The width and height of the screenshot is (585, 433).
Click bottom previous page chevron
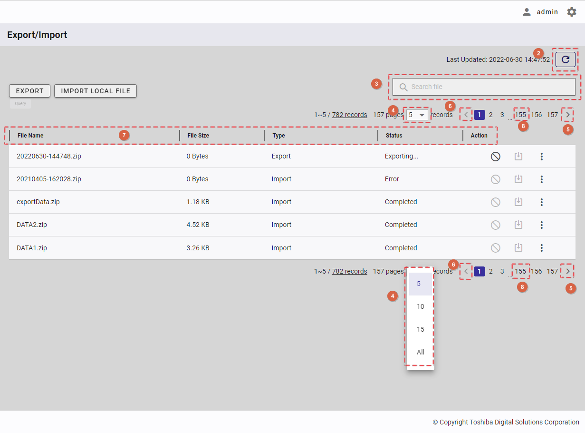pyautogui.click(x=466, y=271)
